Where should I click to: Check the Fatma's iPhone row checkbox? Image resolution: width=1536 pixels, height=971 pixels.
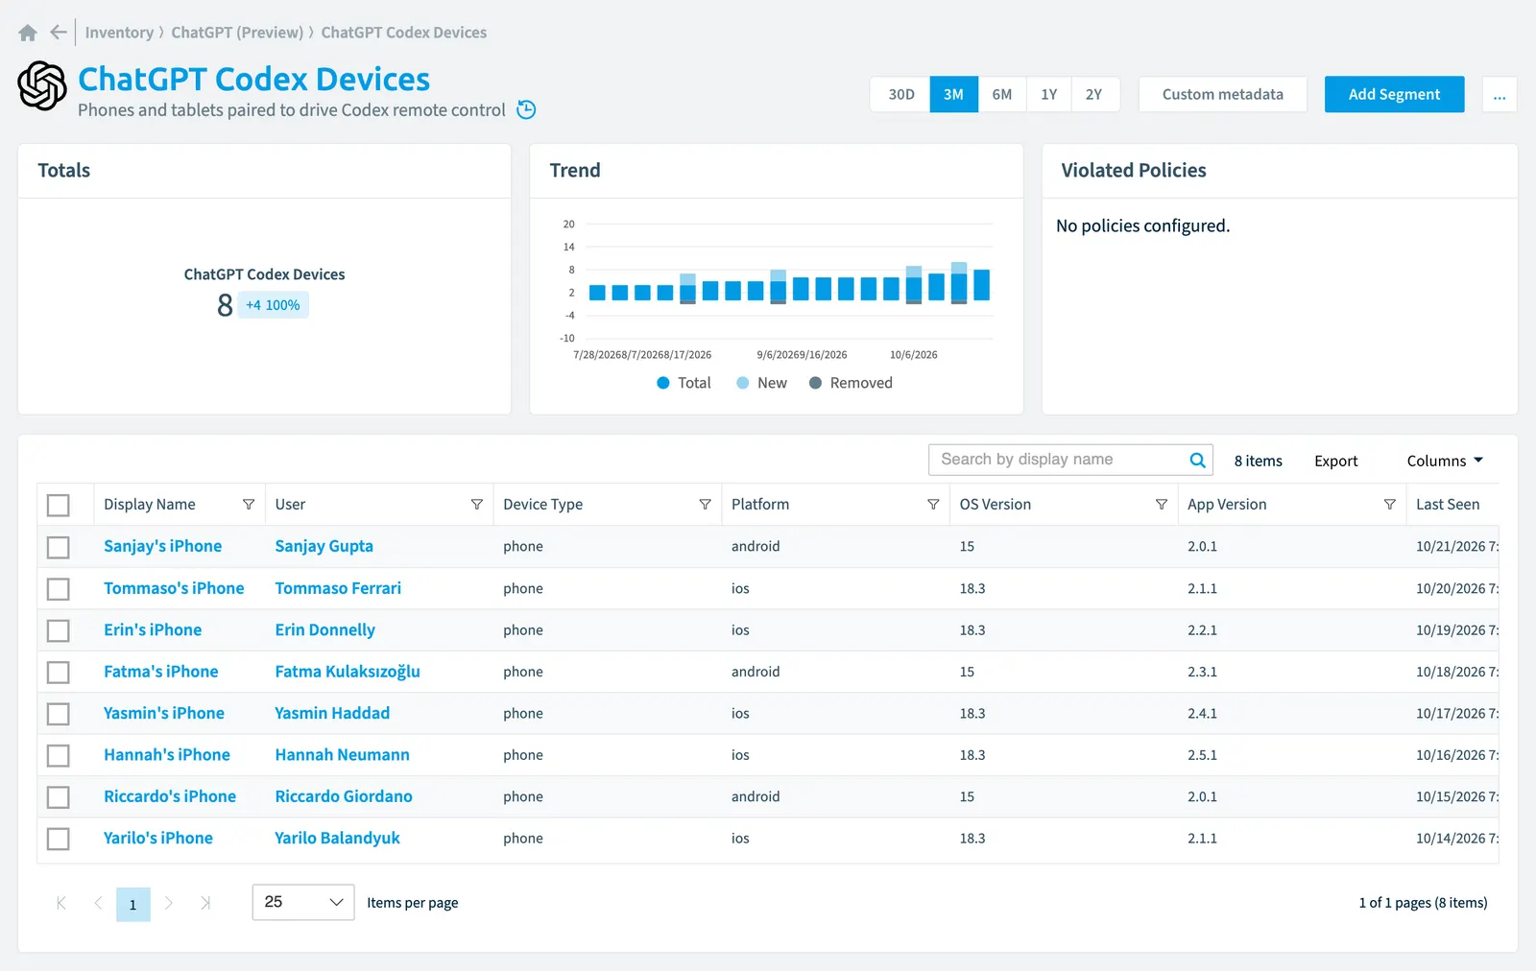pos(59,672)
